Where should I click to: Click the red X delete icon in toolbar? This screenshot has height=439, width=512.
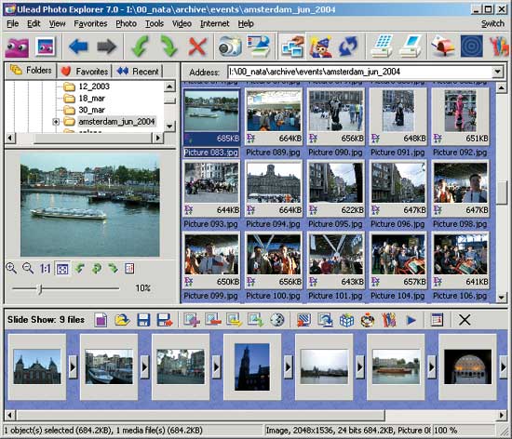(x=197, y=47)
